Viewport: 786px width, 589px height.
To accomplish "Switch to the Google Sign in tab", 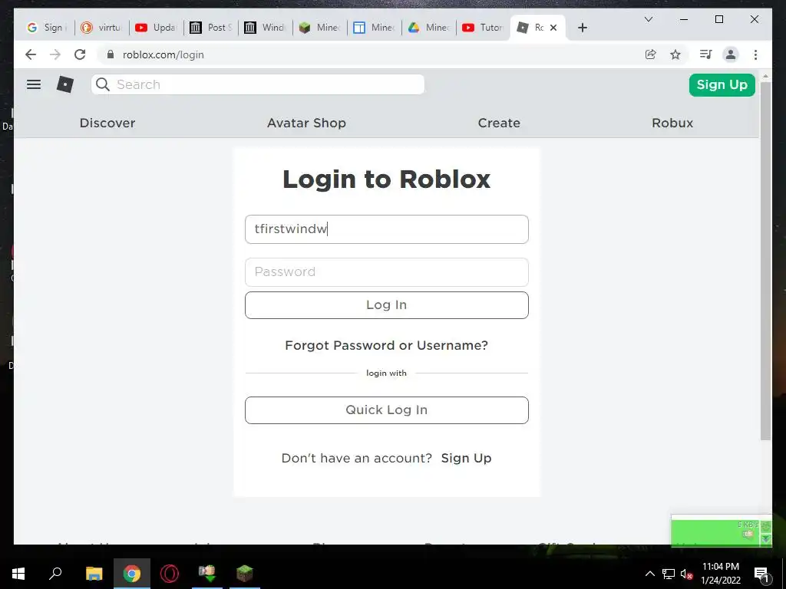I will (x=47, y=28).
